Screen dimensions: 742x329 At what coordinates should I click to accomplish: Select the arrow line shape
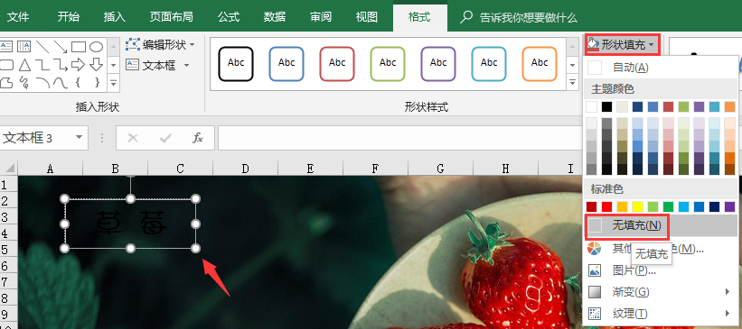60,46
